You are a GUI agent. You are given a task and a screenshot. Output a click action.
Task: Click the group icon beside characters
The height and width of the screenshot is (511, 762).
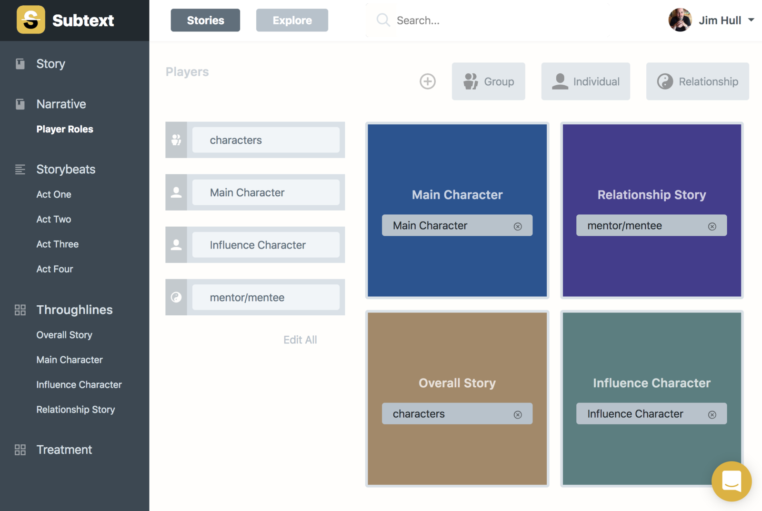pyautogui.click(x=176, y=140)
